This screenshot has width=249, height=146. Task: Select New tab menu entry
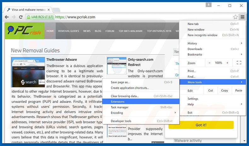click(x=213, y=24)
